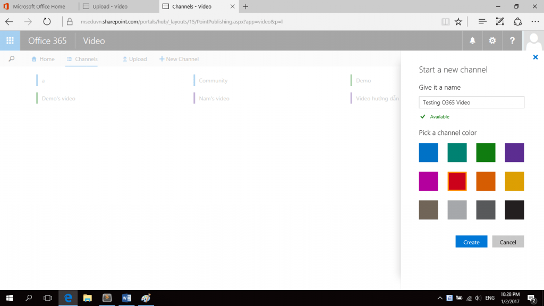Open the settings gear in Office header
Viewport: 544px width, 306px height.
tap(492, 40)
